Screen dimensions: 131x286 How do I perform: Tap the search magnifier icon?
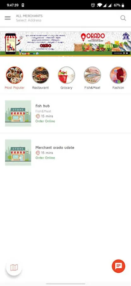[123, 18]
